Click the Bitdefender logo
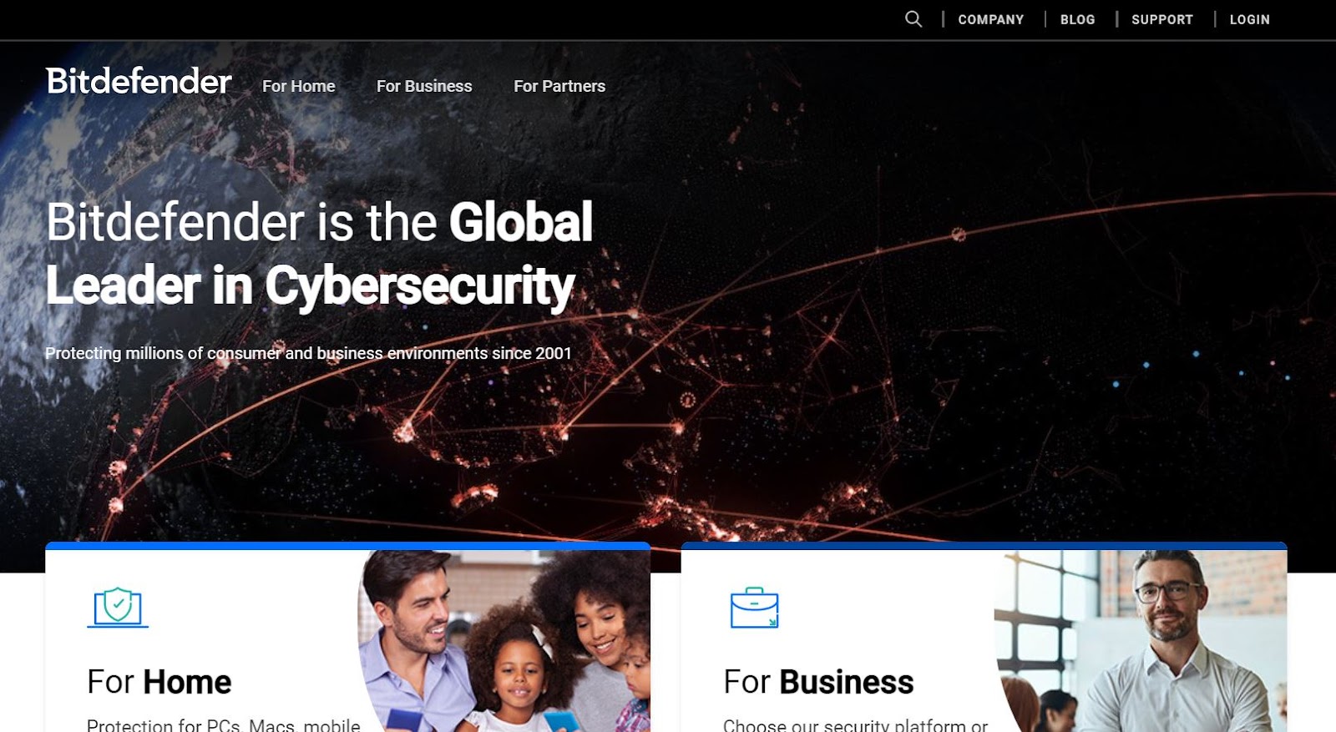The height and width of the screenshot is (732, 1336). coord(139,82)
